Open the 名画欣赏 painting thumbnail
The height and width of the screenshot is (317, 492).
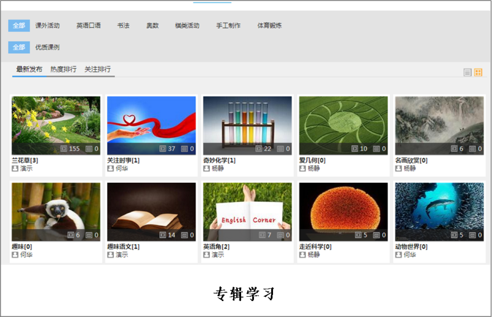pyautogui.click(x=439, y=126)
